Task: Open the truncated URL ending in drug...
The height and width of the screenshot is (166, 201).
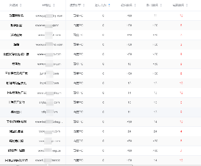Action: (49, 122)
